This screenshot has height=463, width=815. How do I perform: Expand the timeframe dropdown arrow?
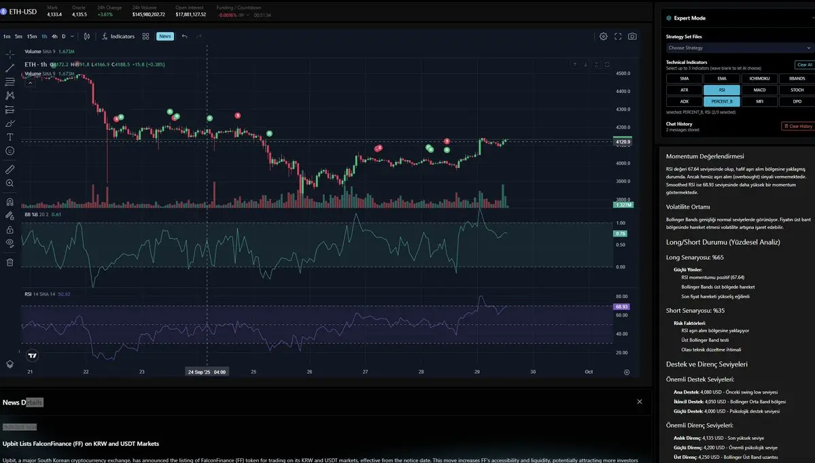pyautogui.click(x=72, y=37)
